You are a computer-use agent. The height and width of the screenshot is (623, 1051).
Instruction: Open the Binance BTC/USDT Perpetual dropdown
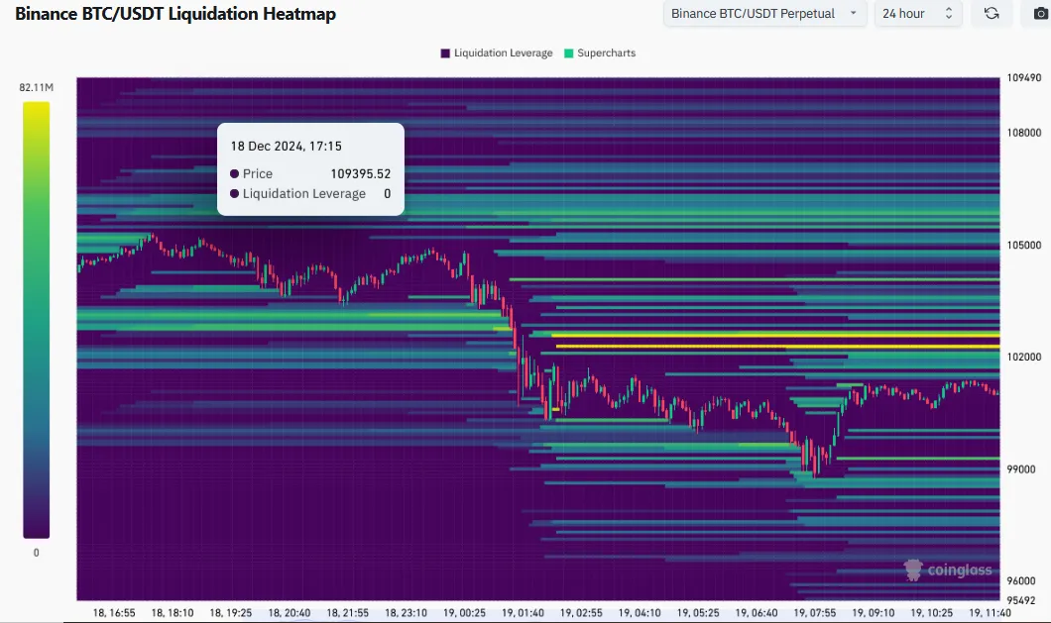coord(763,13)
